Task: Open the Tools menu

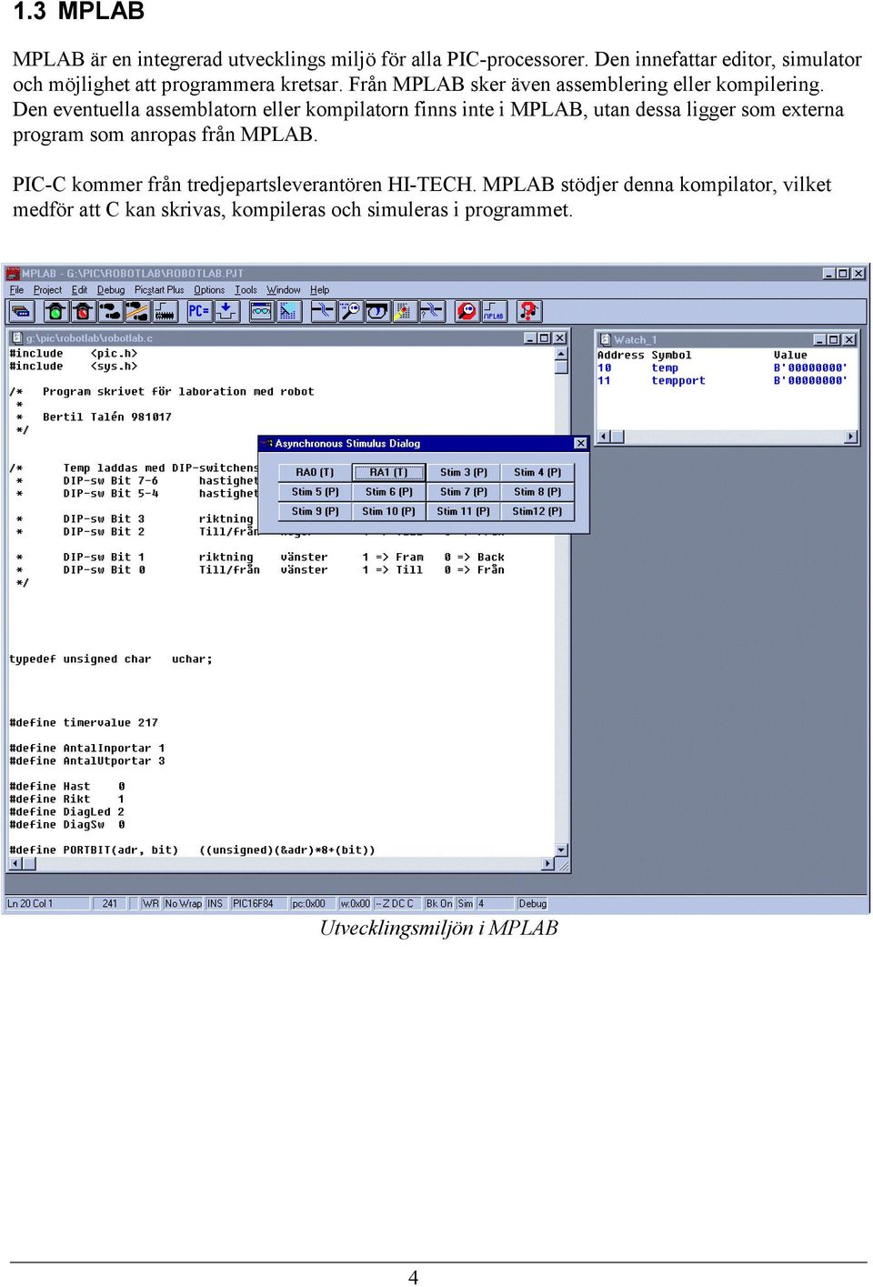Action: 246,290
